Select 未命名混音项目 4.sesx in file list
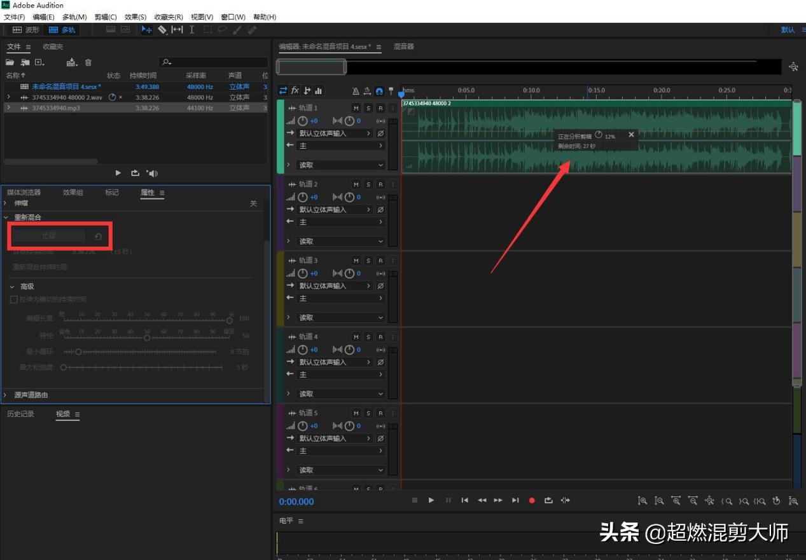This screenshot has height=560, width=806. coord(66,86)
